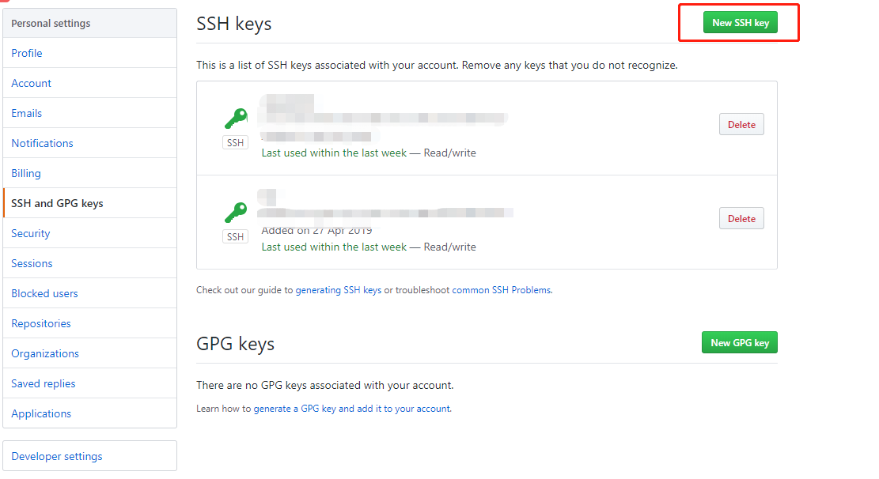The image size is (879, 479).
Task: Open the Billing settings page
Action: click(x=26, y=173)
